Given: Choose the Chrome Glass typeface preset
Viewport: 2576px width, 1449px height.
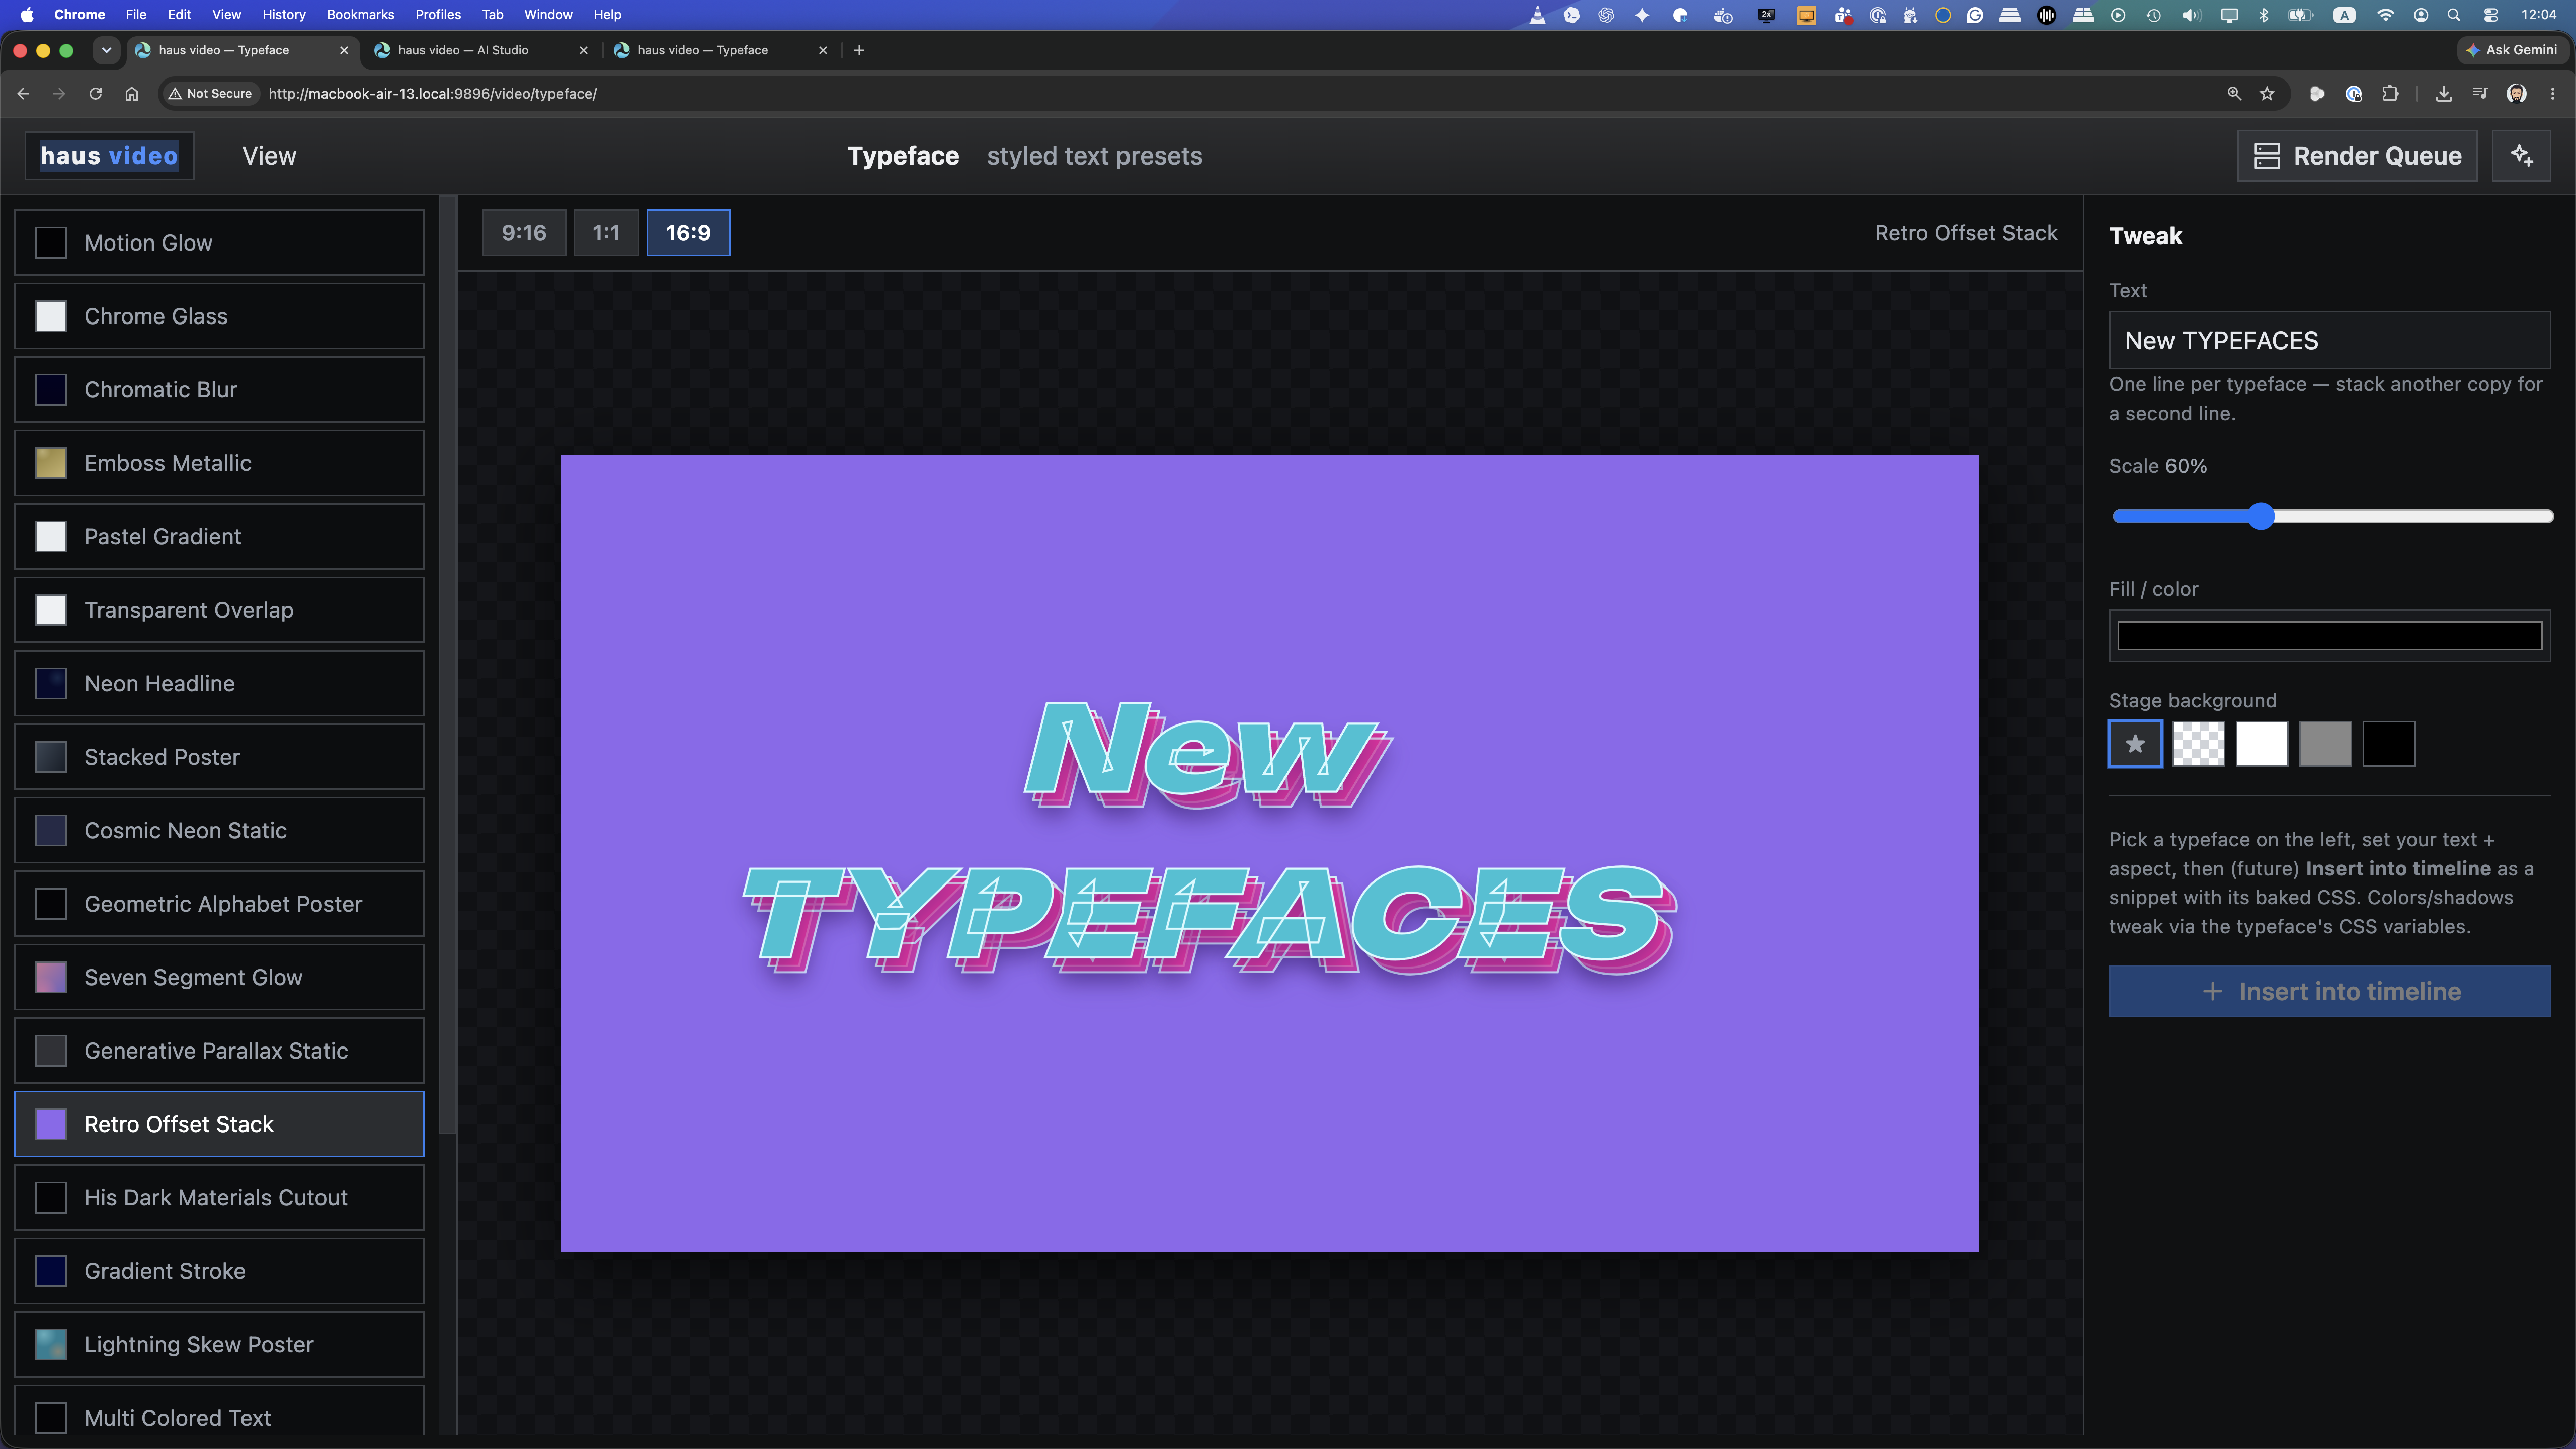Looking at the screenshot, I should pos(219,316).
